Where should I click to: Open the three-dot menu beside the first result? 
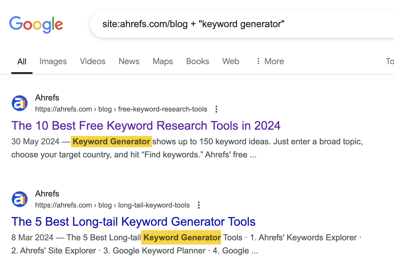pos(216,109)
